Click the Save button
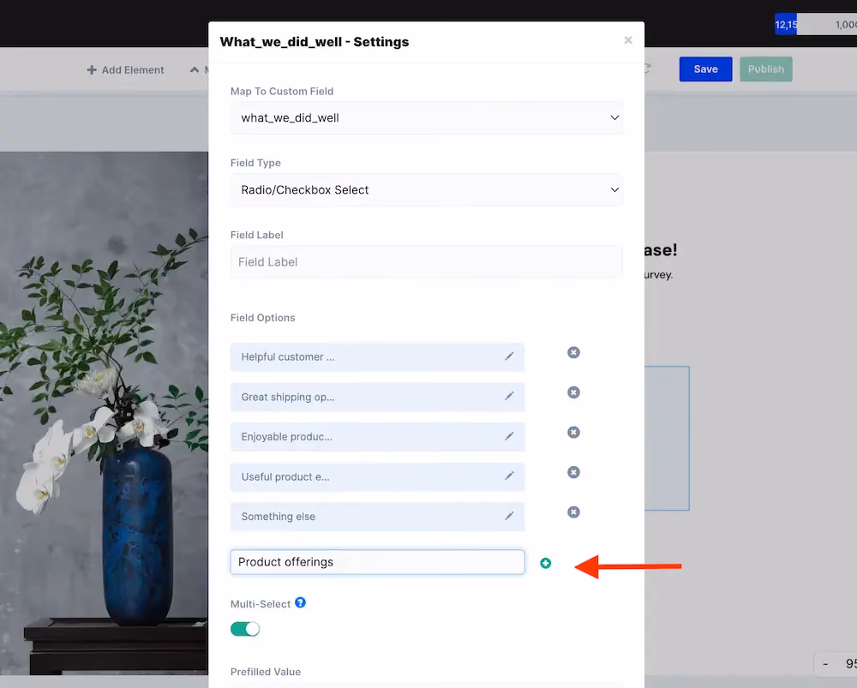This screenshot has width=857, height=688. click(705, 69)
